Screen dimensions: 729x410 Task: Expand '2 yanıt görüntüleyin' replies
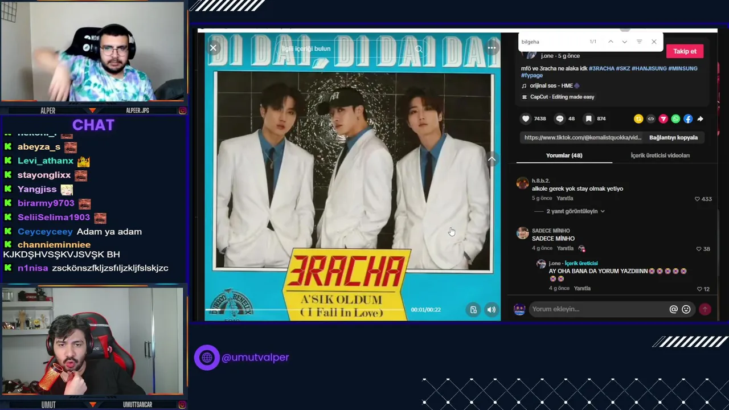pyautogui.click(x=575, y=211)
